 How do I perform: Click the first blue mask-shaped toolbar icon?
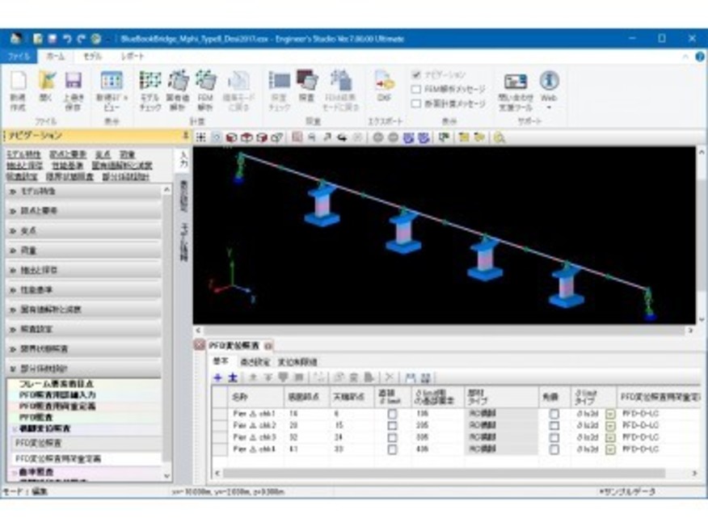(x=408, y=137)
